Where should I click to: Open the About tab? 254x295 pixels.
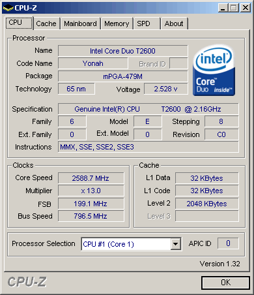coord(174,23)
